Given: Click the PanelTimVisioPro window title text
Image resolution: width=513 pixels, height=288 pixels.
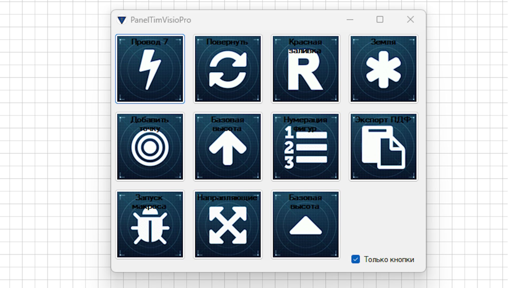Looking at the screenshot, I should (x=161, y=20).
